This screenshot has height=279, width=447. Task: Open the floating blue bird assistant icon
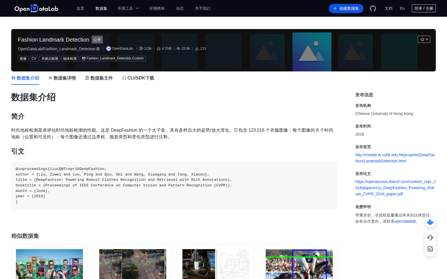pyautogui.click(x=430, y=222)
